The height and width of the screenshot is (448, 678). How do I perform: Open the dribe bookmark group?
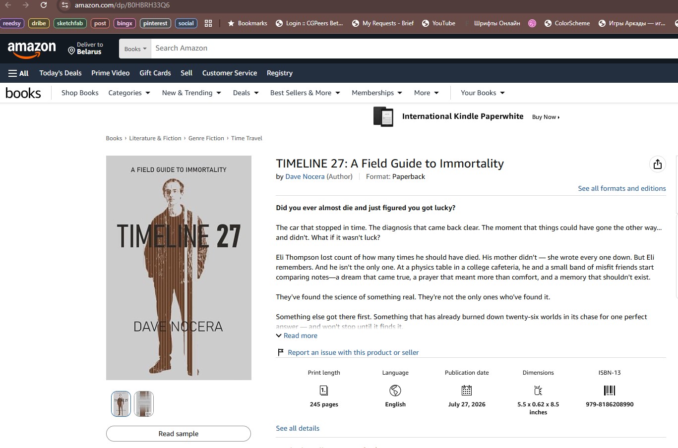tap(39, 23)
